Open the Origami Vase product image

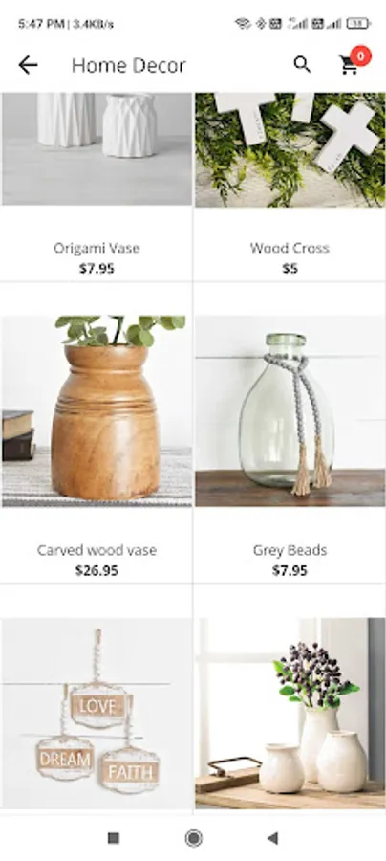click(x=97, y=149)
